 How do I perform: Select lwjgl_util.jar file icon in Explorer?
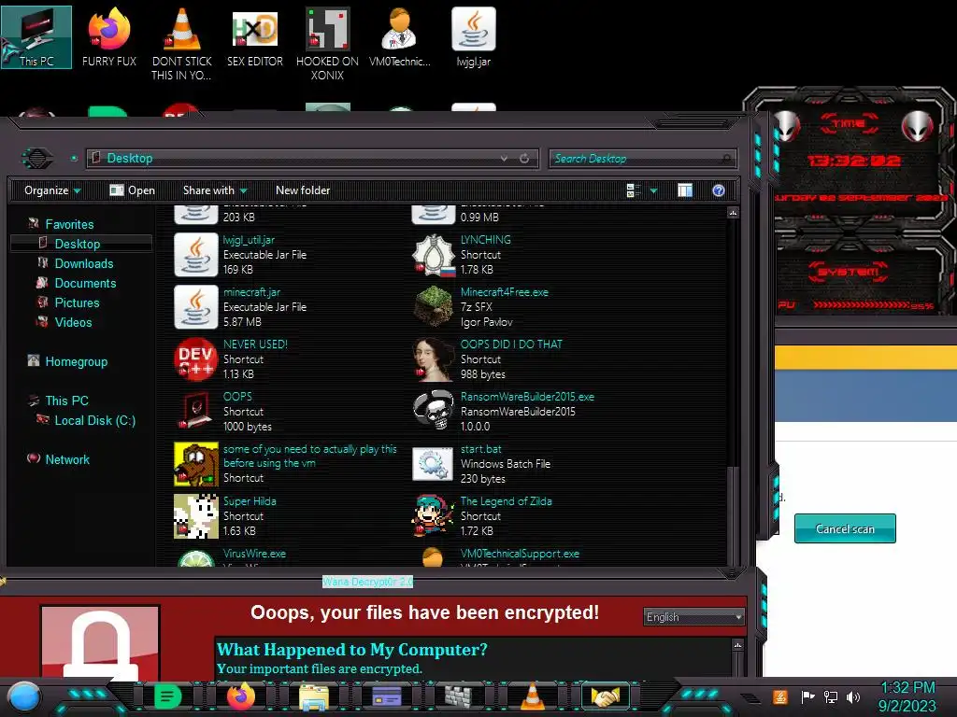coord(196,255)
